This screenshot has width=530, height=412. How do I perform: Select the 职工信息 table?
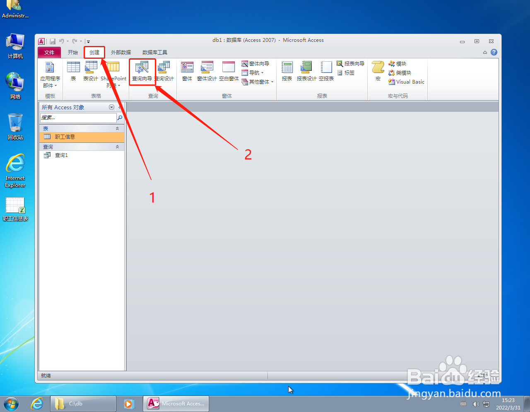(x=82, y=137)
